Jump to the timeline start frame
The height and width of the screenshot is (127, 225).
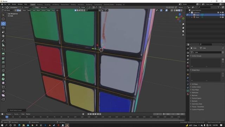(x=88, y=114)
